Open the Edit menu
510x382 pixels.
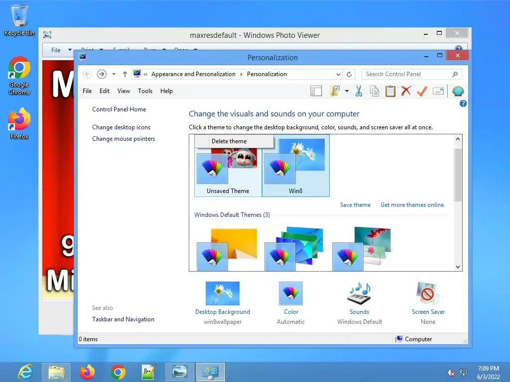point(105,91)
